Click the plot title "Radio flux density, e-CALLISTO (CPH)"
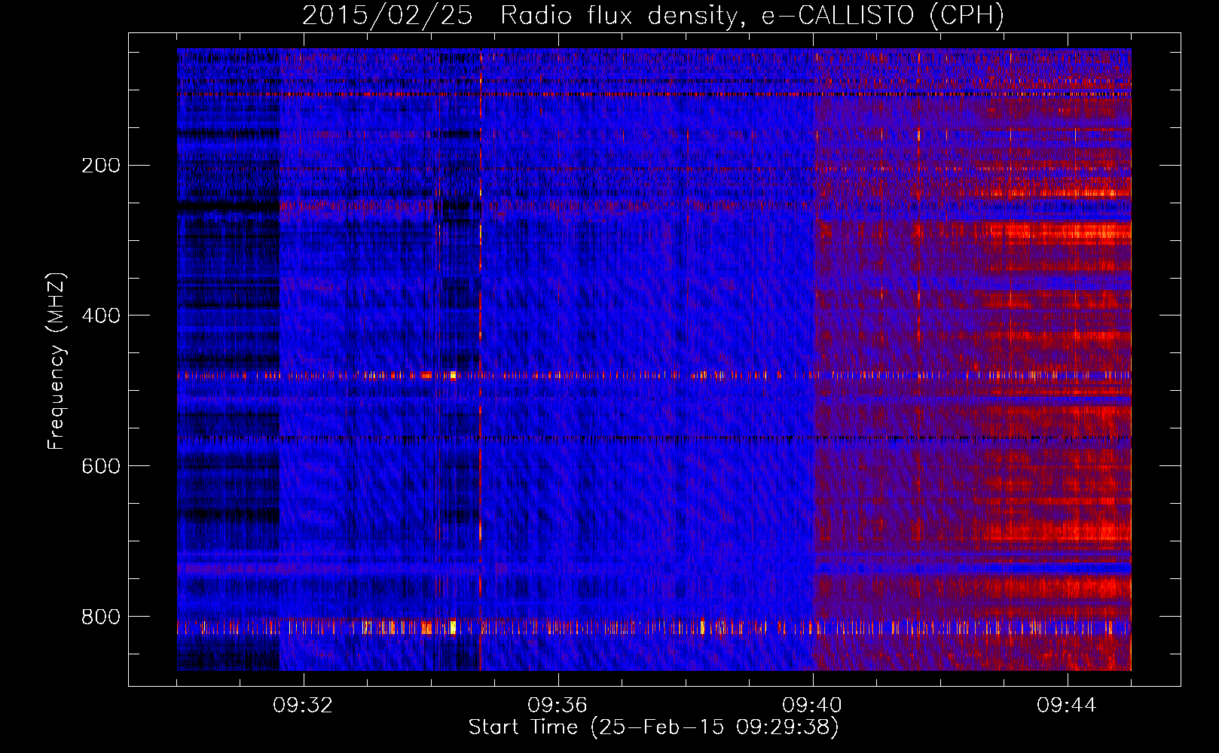The height and width of the screenshot is (753, 1219). pos(752,15)
